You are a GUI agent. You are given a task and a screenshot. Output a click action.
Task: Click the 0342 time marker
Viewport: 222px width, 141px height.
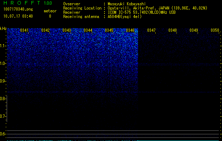(46, 30)
